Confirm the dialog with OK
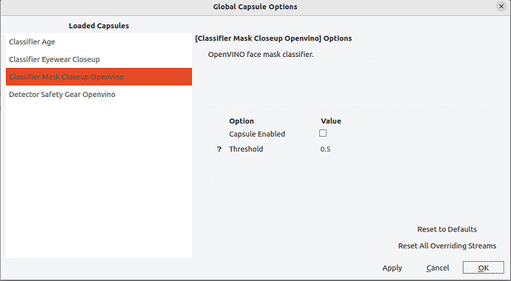The height and width of the screenshot is (281, 511). 484,268
